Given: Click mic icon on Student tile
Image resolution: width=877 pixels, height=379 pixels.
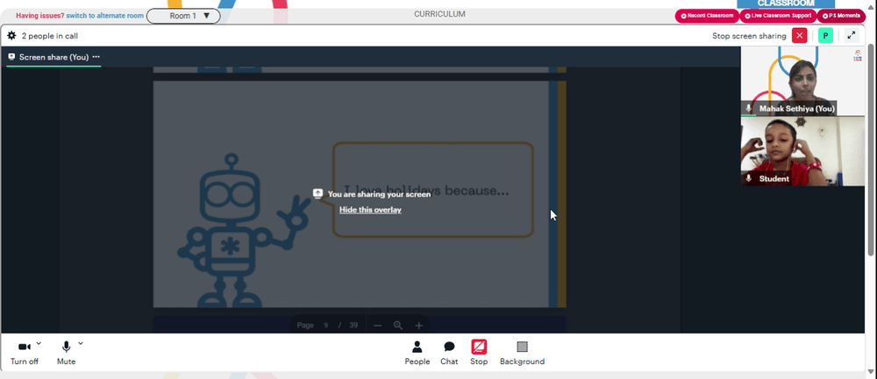Looking at the screenshot, I should (x=749, y=179).
